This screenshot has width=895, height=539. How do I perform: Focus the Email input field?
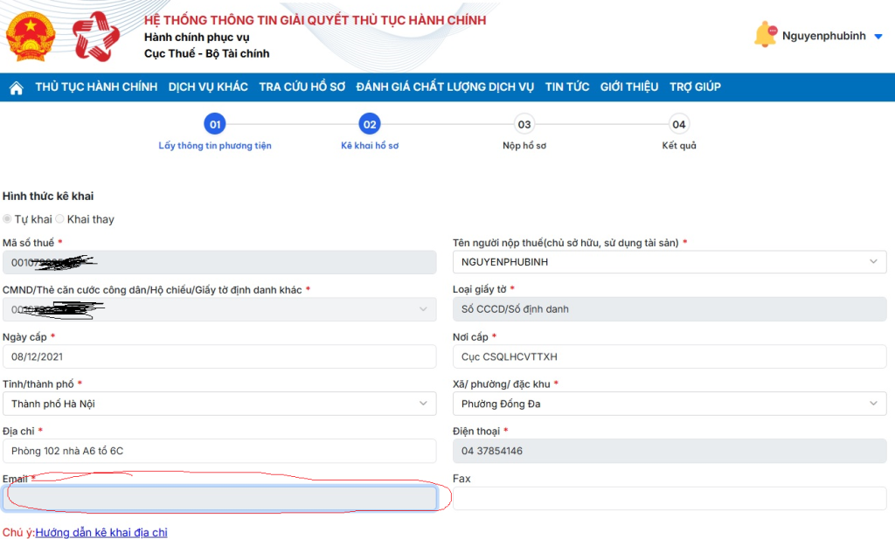click(x=219, y=499)
